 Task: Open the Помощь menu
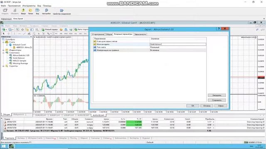point(47,6)
